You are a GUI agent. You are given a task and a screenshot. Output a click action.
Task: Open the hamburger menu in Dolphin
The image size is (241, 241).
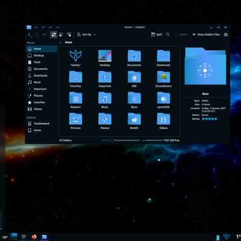[x=226, y=35]
